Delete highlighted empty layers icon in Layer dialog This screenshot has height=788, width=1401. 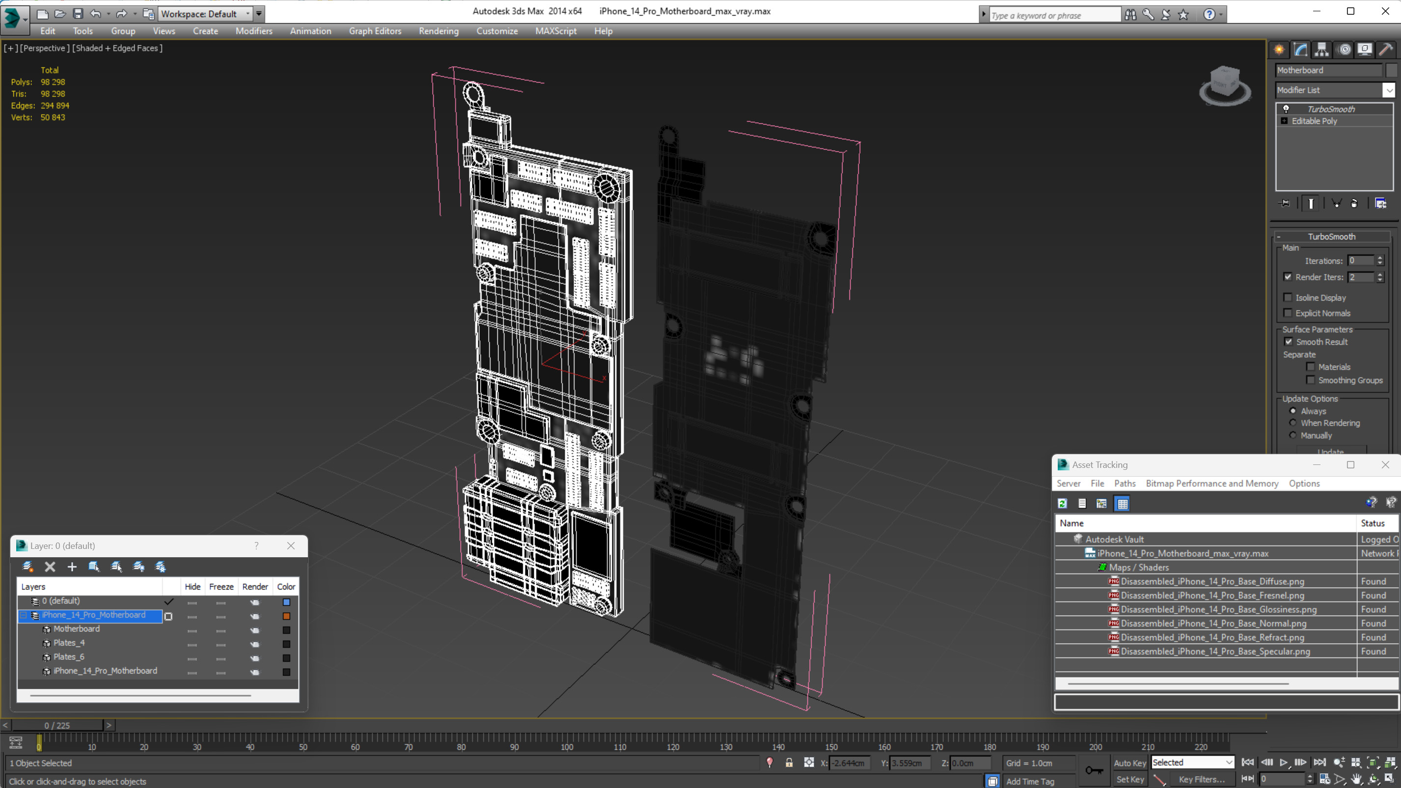[50, 567]
